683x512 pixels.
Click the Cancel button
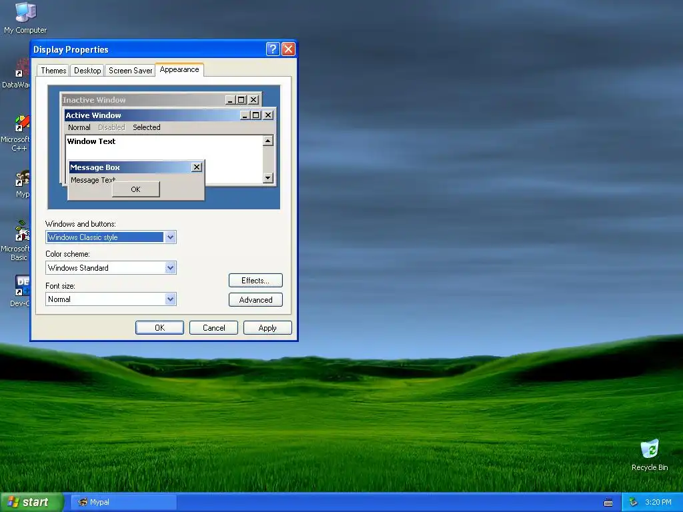214,328
